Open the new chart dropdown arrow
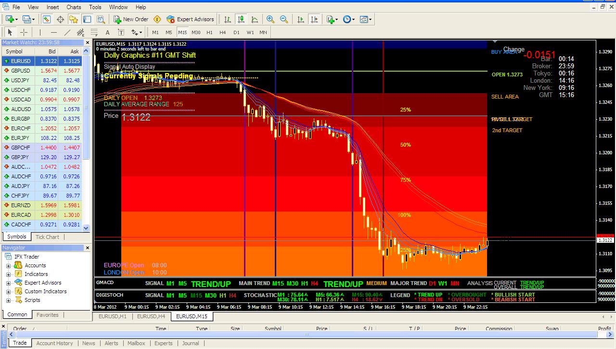Viewport: 616px width, 349px height. point(17,19)
